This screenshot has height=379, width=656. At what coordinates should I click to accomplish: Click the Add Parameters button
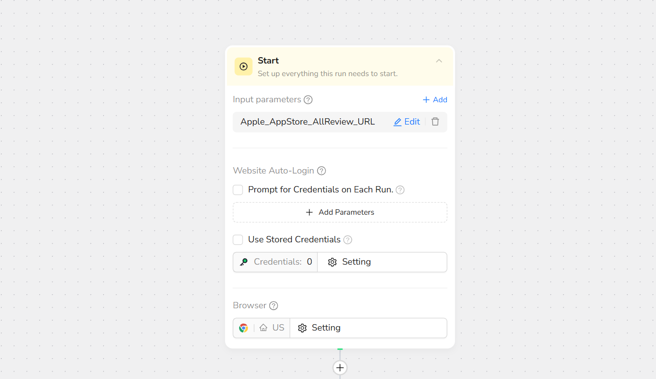[340, 212]
